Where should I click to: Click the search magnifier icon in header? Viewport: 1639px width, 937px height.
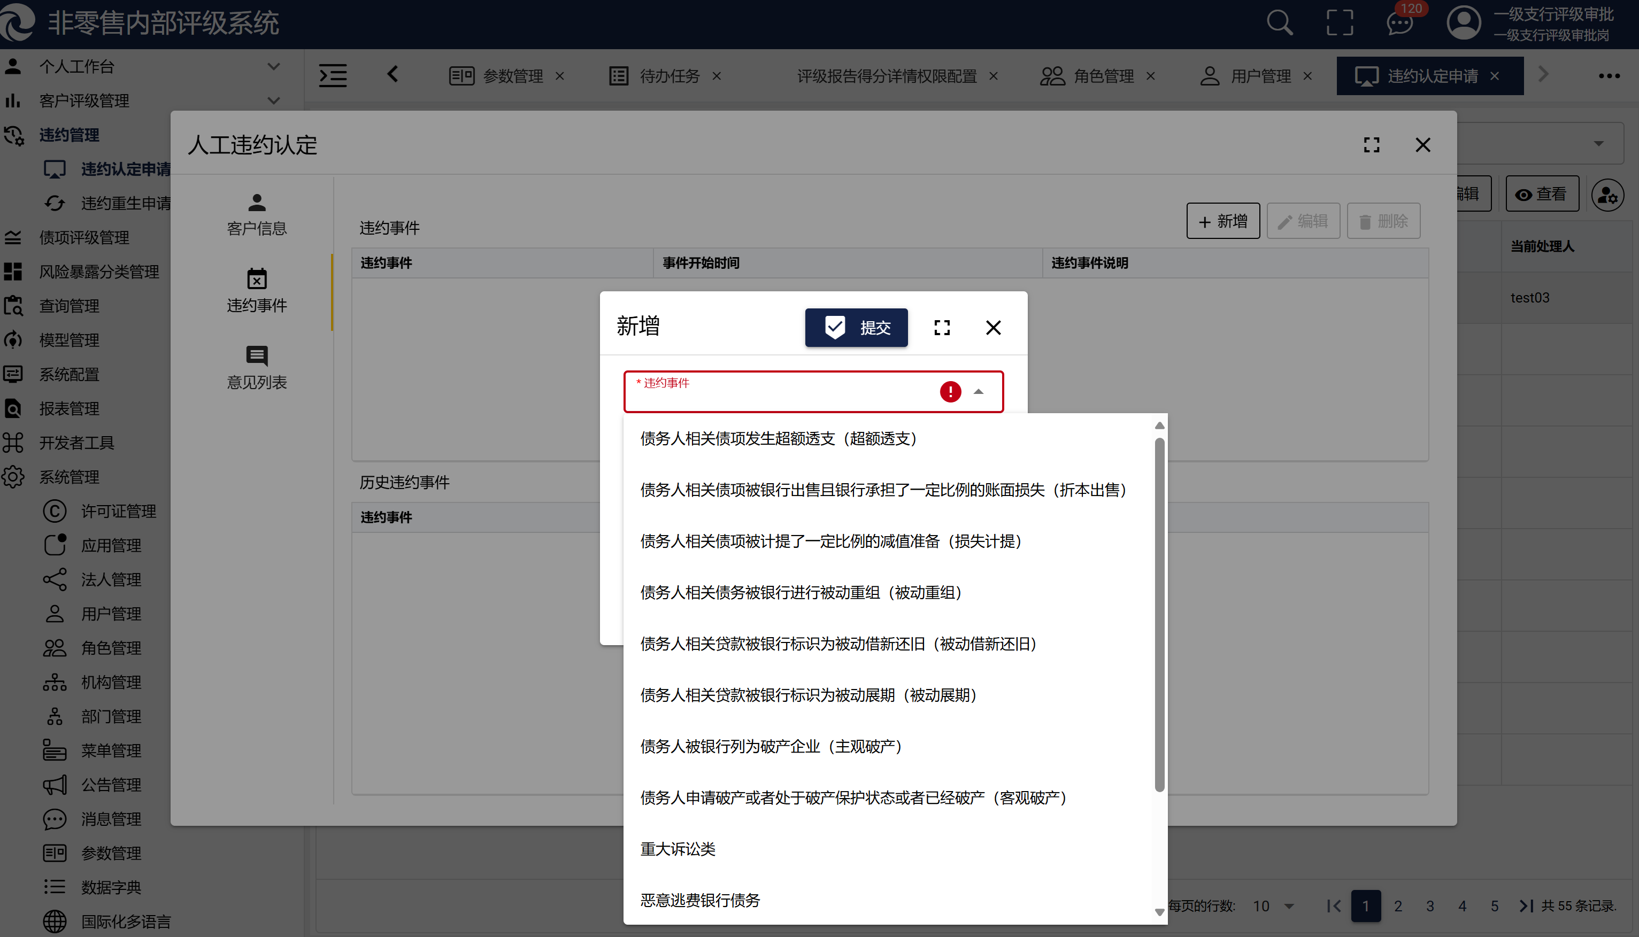[1279, 23]
